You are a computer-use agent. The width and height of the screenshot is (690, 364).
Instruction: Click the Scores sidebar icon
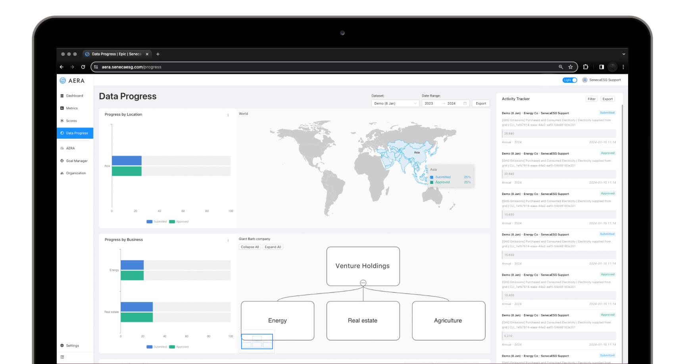coord(62,120)
